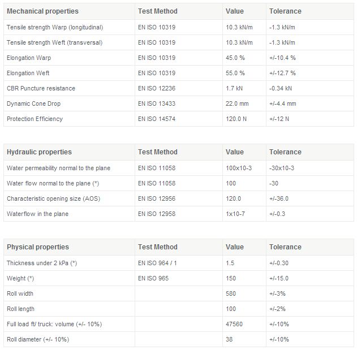
Task: Select the Tensile strength Warp row label
Action: tap(54, 27)
